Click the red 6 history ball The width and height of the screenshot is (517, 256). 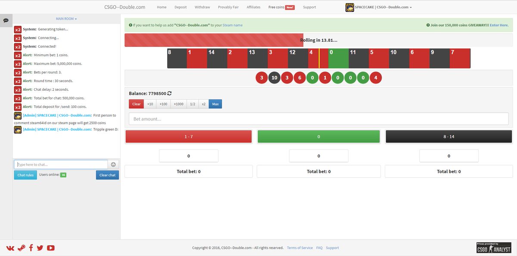coord(300,78)
